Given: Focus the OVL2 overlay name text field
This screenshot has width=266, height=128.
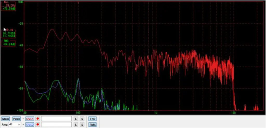Looking at the screenshot, I should point(56,124).
